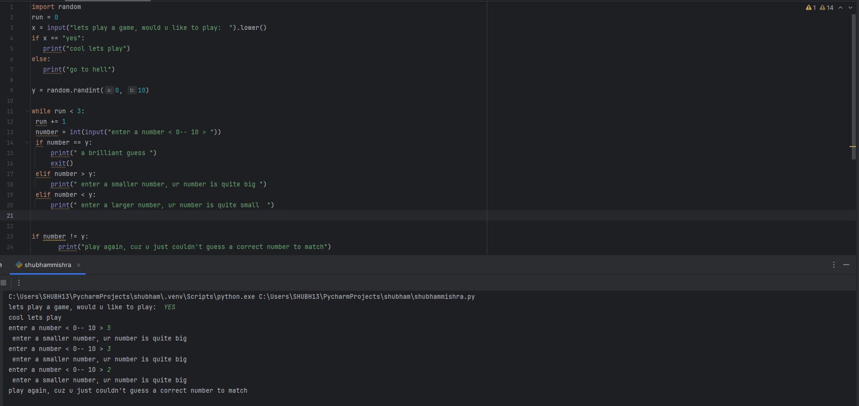Click the 'play again, cuz u just' console line

128,391
